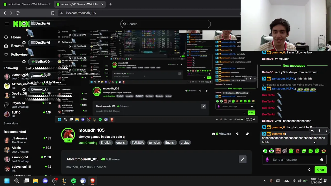This screenshot has height=186, width=331.
Task: Go back in browser history
Action: (5, 13)
